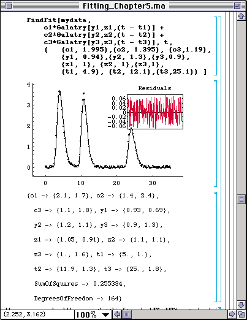
Task: Click the vertical scrollbar thumb
Action: click(x=241, y=199)
